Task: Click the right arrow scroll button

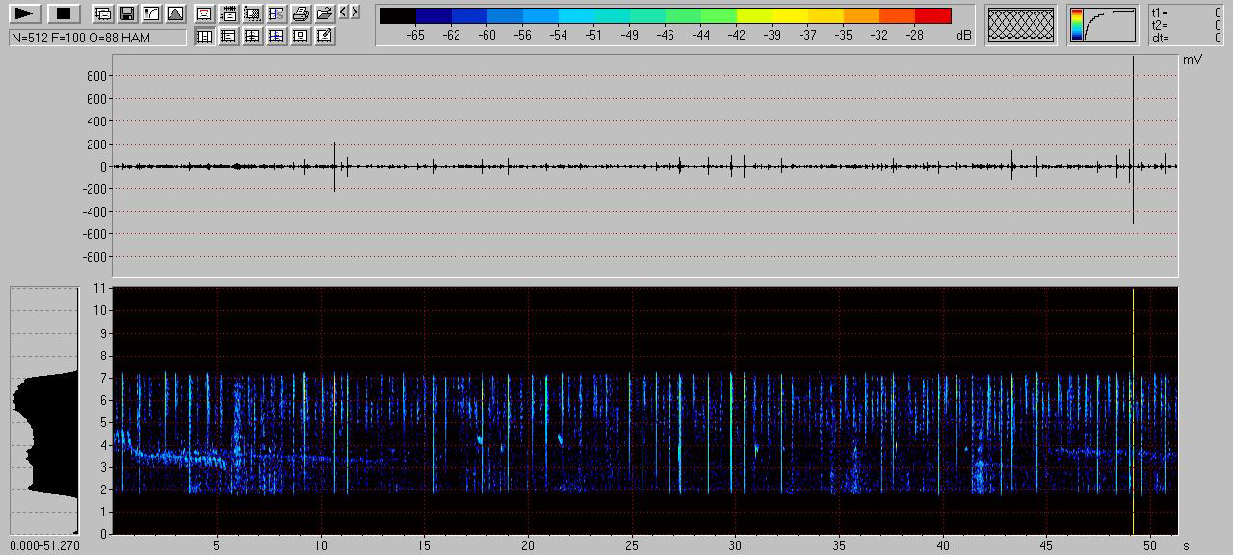Action: click(354, 13)
